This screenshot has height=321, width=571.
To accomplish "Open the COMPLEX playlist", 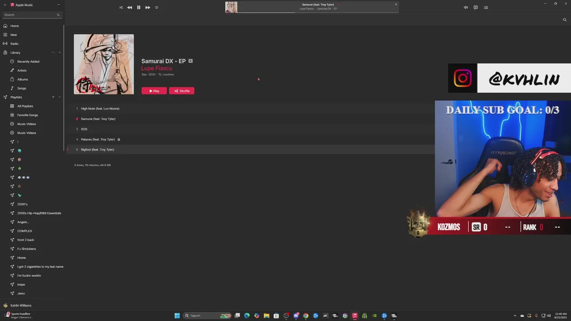I will point(25,231).
